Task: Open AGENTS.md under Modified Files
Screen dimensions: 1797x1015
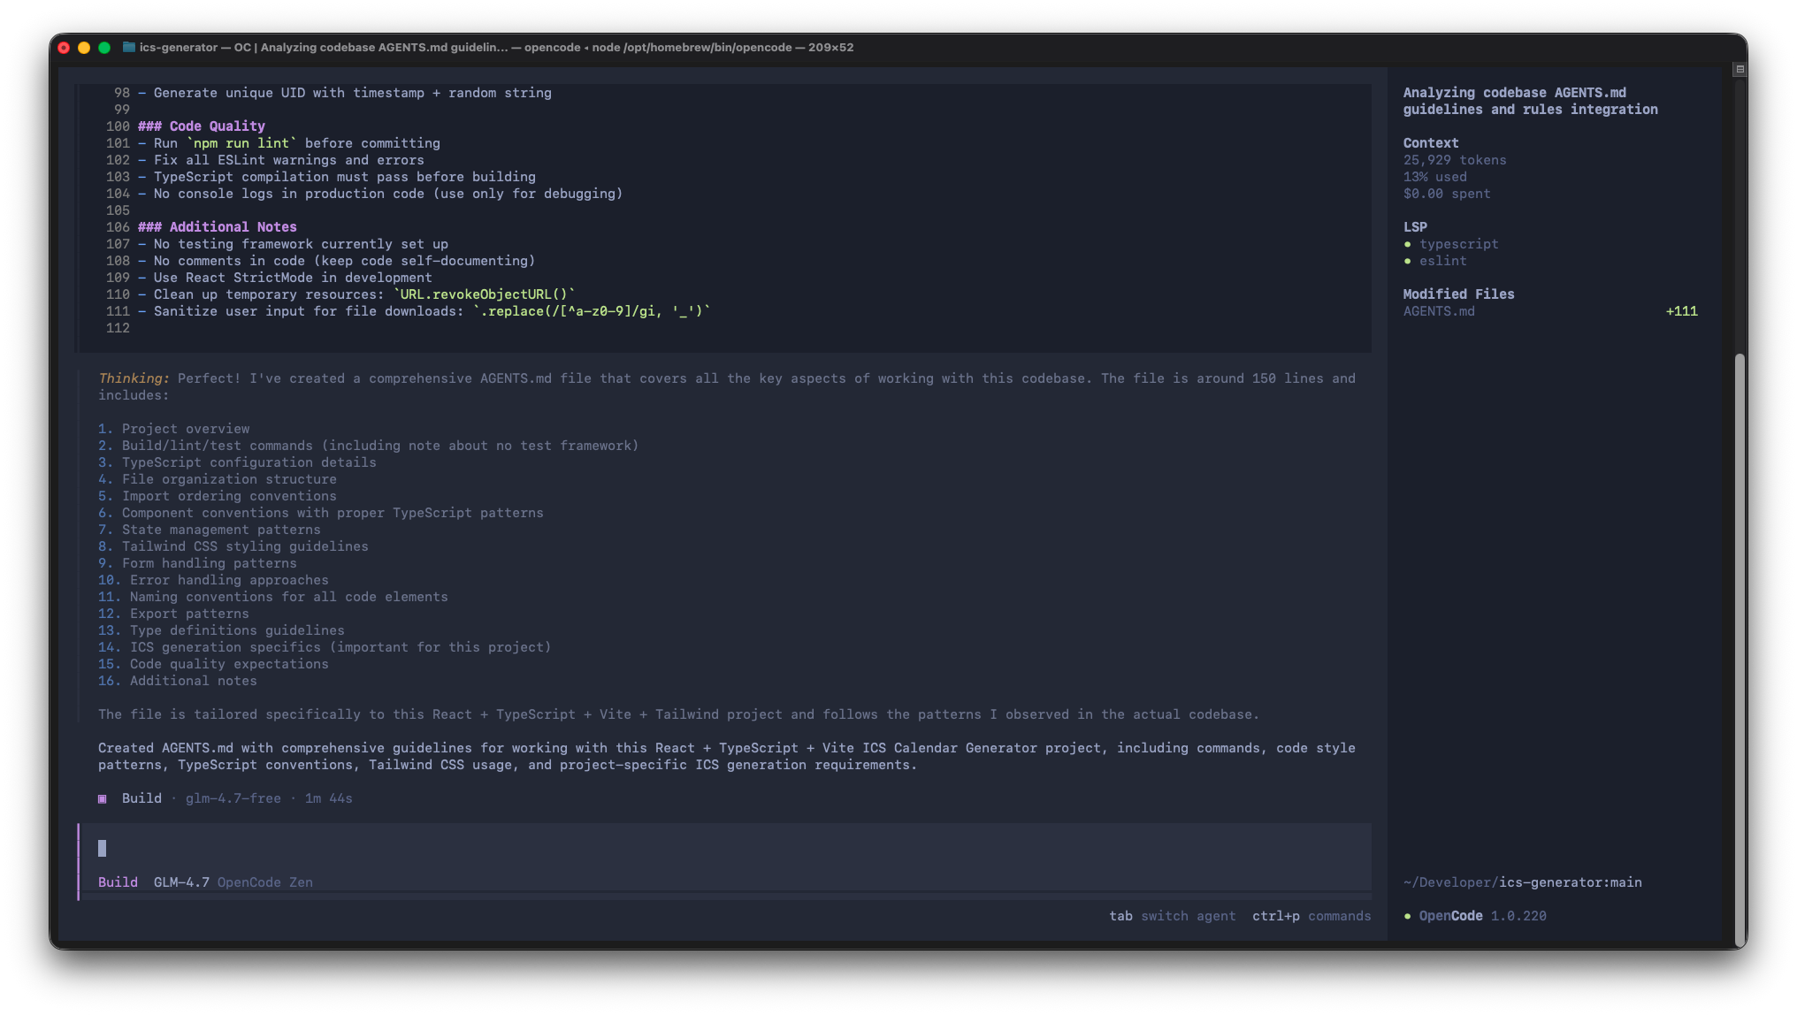Action: tap(1439, 311)
